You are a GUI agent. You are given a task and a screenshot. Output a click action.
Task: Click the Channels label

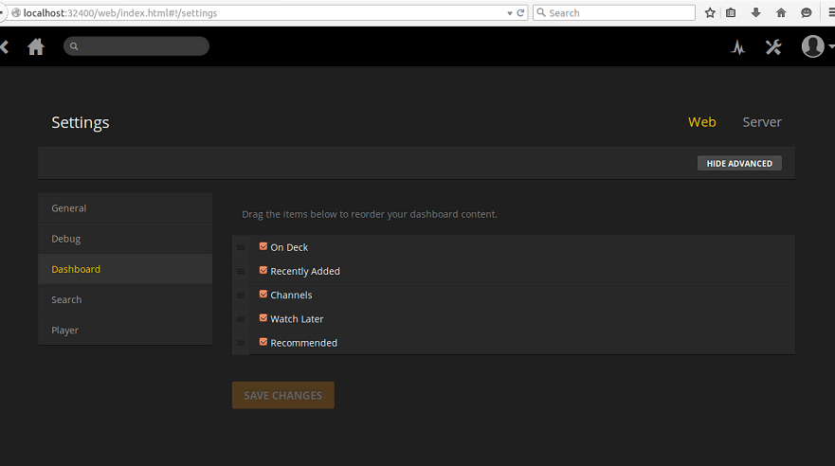pyautogui.click(x=291, y=296)
